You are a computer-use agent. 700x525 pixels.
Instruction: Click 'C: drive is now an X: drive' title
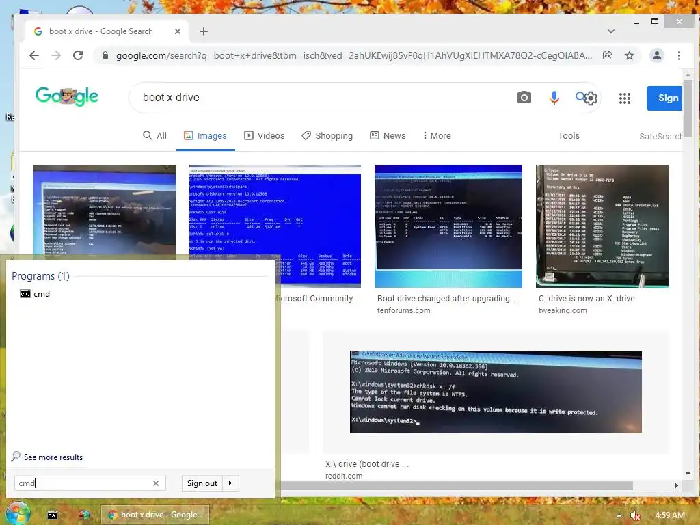587,299
